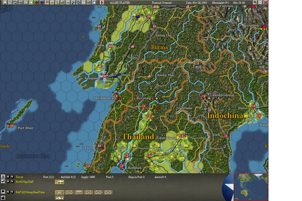Open the weather cloud icon
Viewport: 302px width, 201px height.
pos(94,3)
